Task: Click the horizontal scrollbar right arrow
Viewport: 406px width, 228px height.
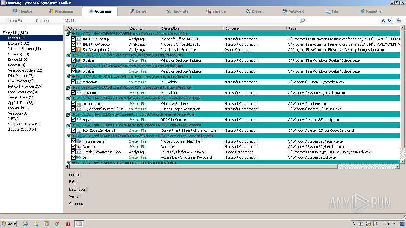Action: point(397,166)
